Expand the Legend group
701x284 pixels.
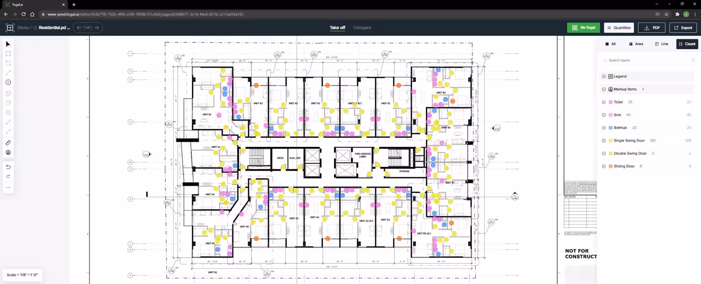click(x=647, y=76)
